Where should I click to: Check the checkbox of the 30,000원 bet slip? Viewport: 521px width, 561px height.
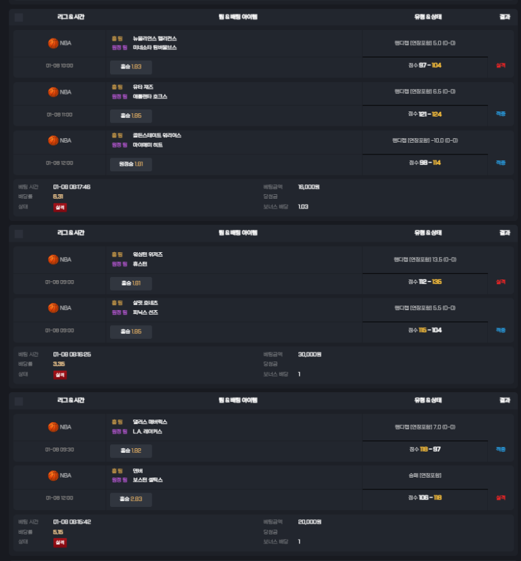[19, 234]
